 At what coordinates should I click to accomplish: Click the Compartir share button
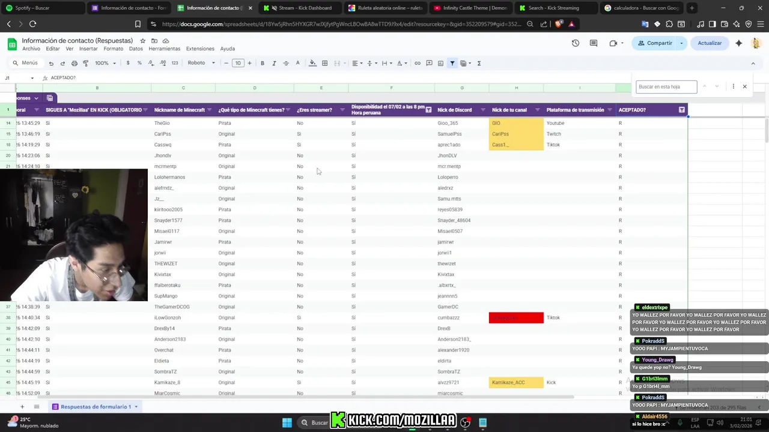coord(654,43)
